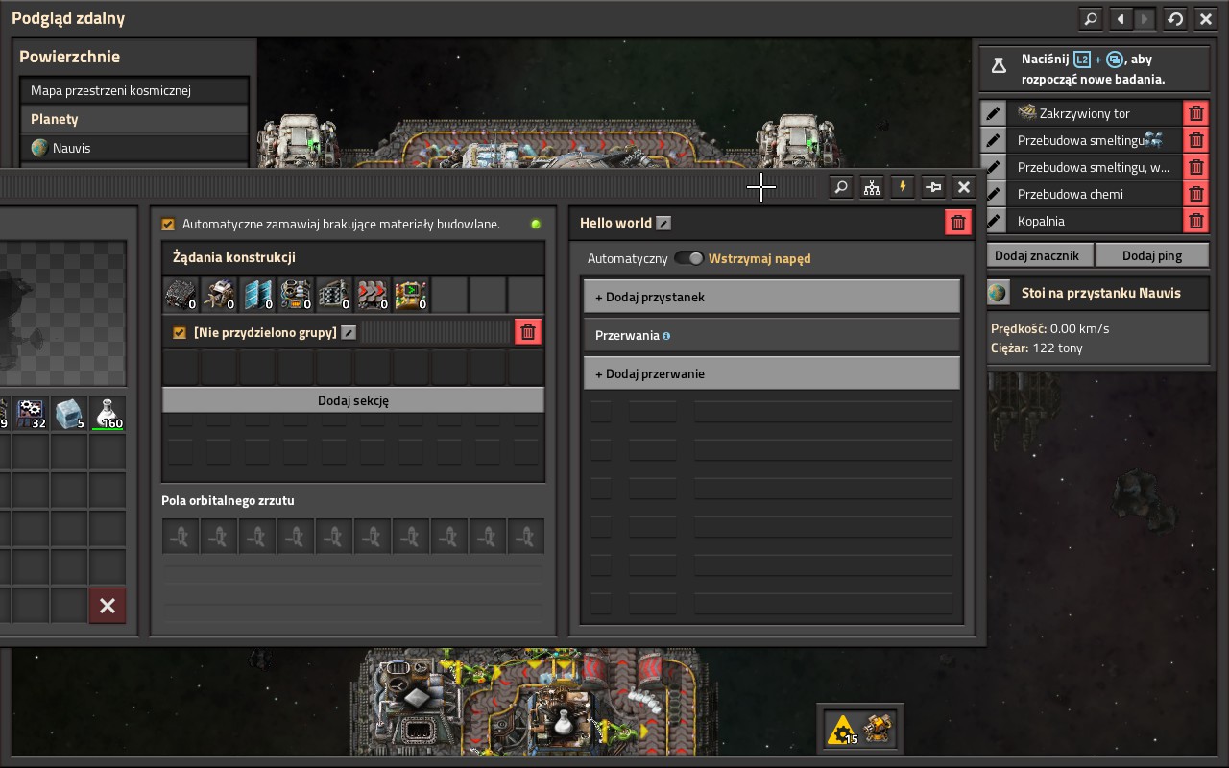Delete the Hello world platform via red trash
The height and width of the screenshot is (768, 1229).
958,223
